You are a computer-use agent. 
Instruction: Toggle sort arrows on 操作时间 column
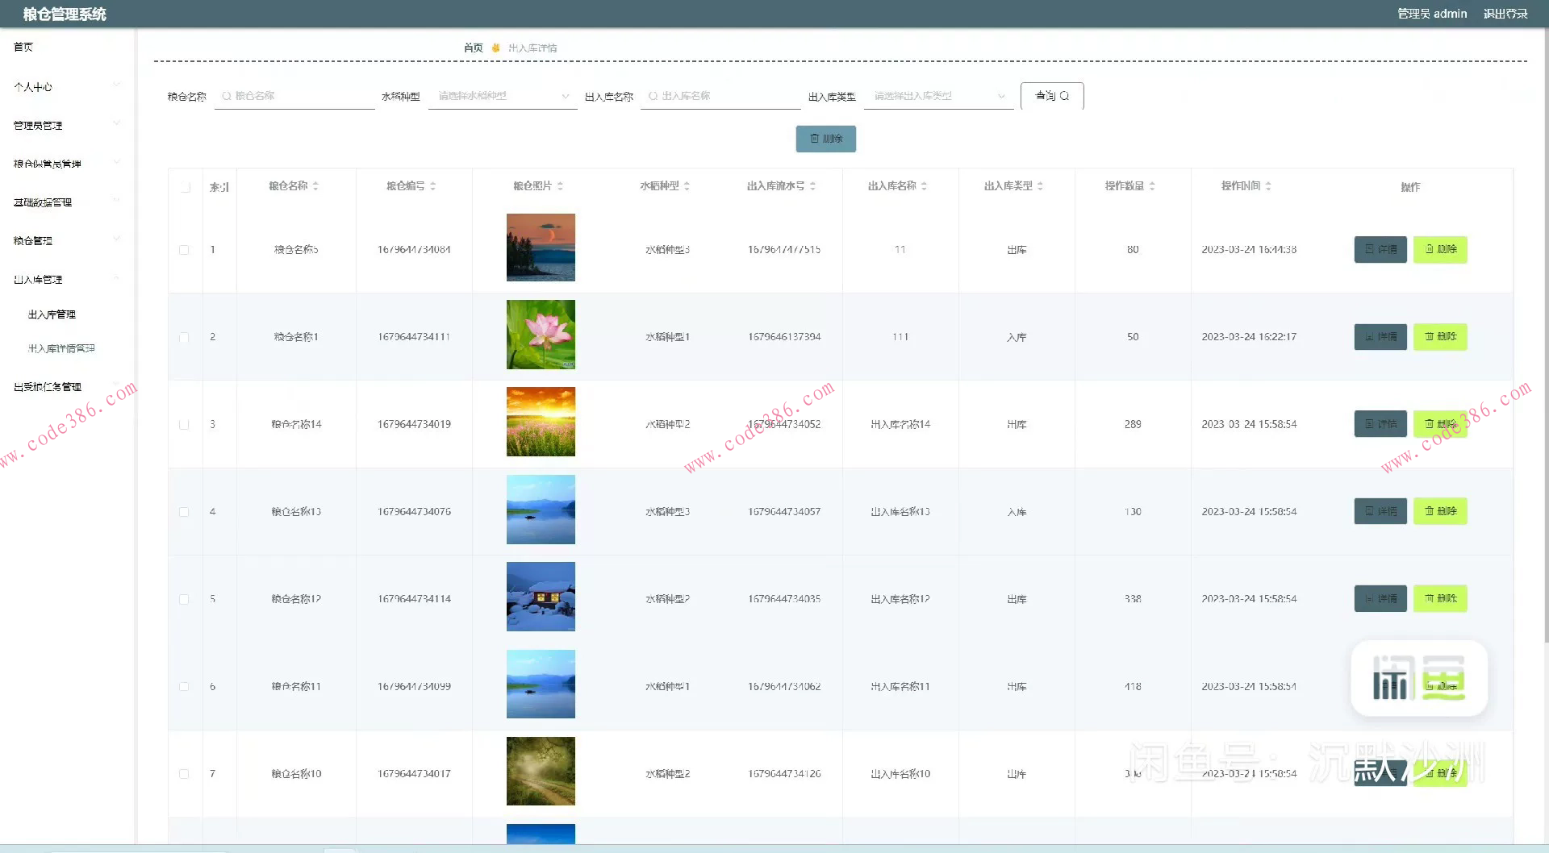[1268, 186]
